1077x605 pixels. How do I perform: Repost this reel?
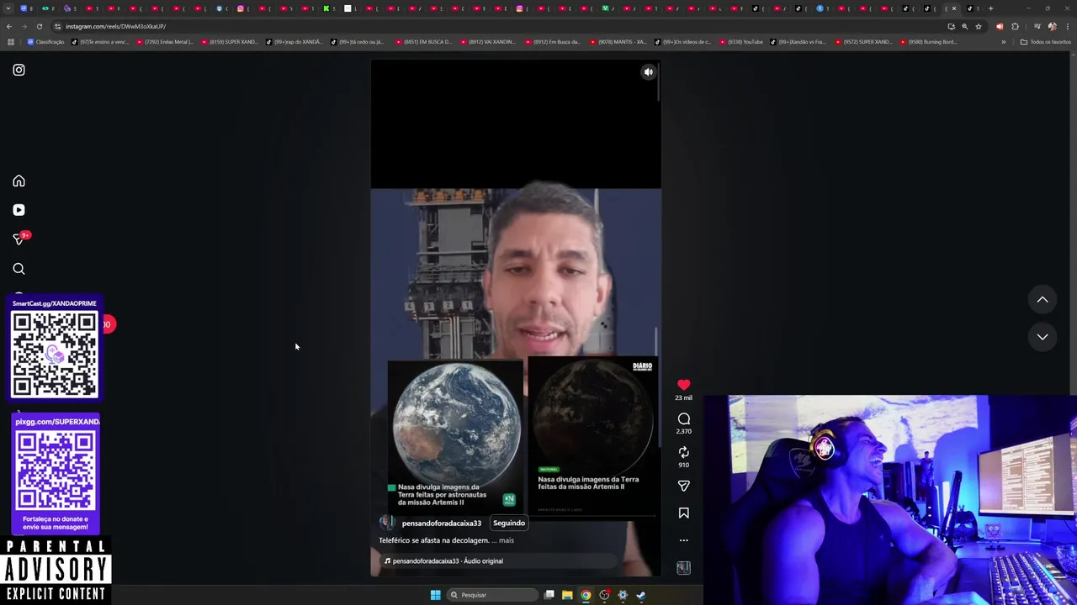pyautogui.click(x=683, y=452)
